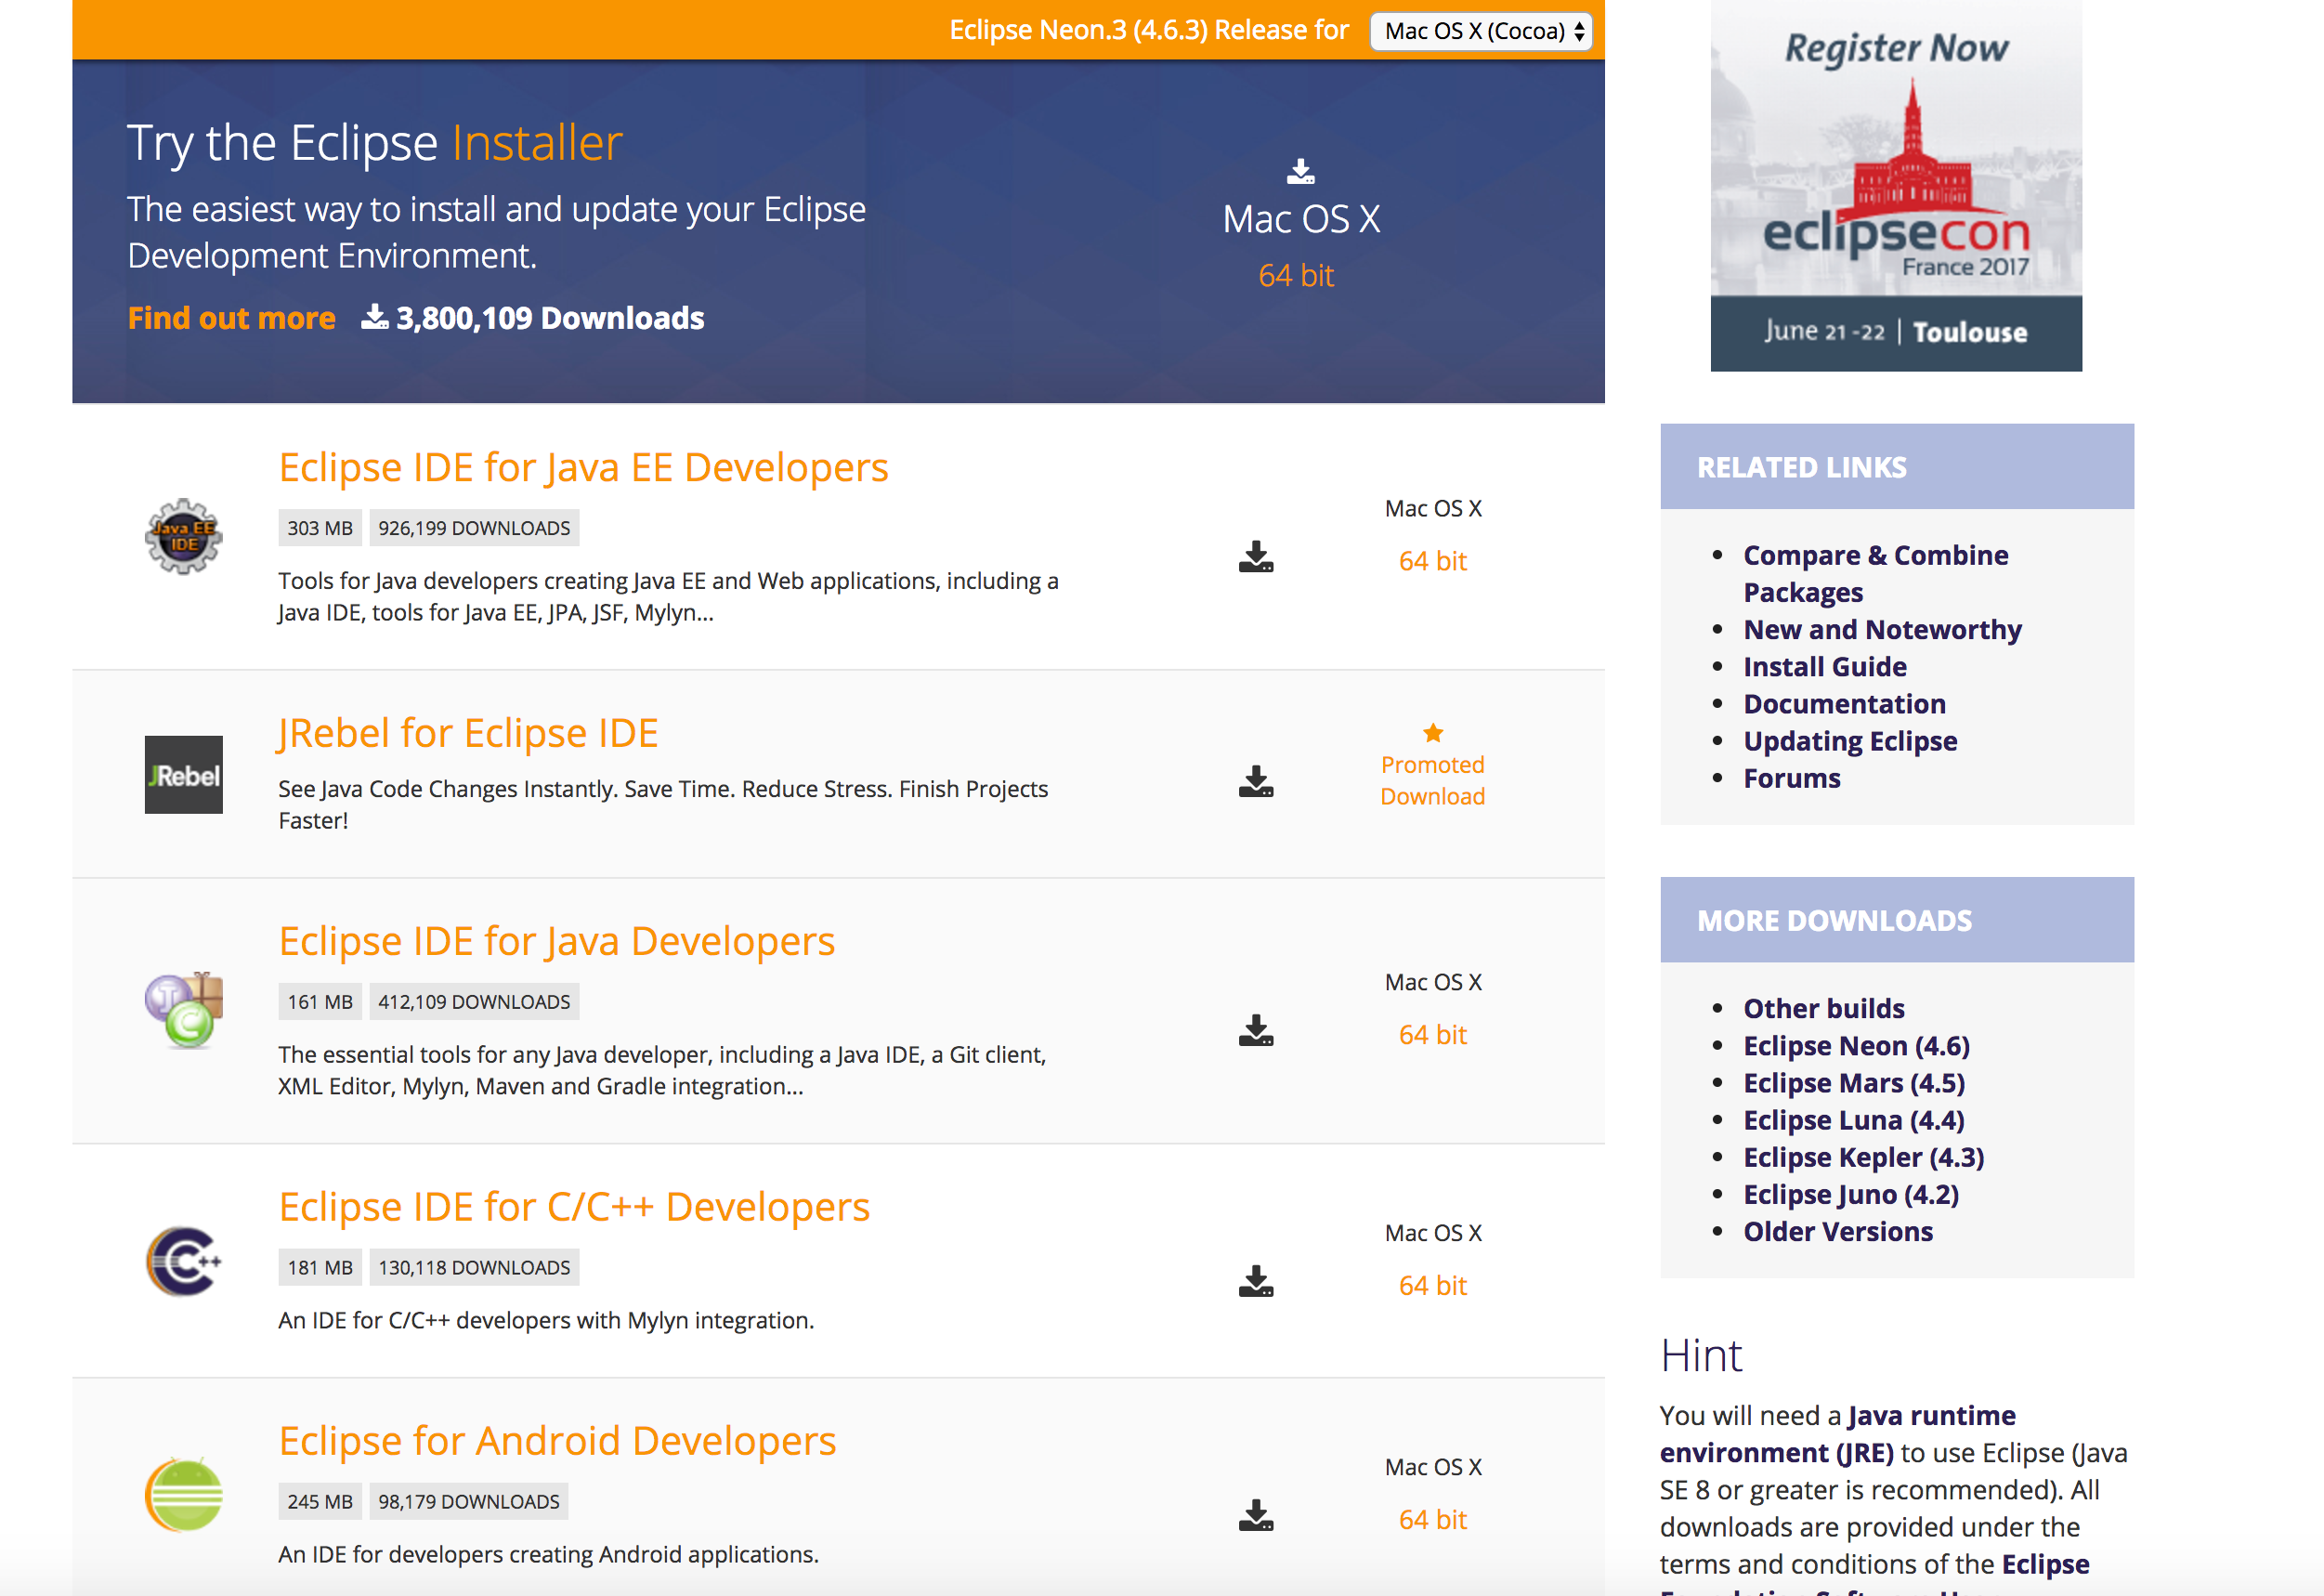Click the Promoted Download link
Screen dimensions: 2324x1596
pyautogui.click(x=1431, y=780)
